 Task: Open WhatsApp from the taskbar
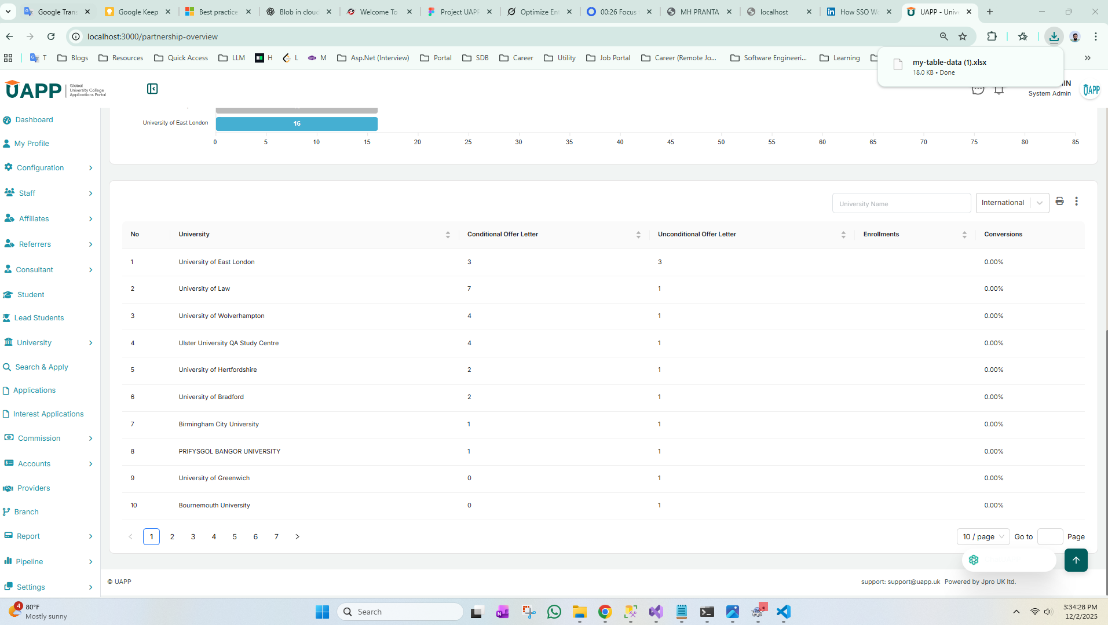click(x=554, y=612)
